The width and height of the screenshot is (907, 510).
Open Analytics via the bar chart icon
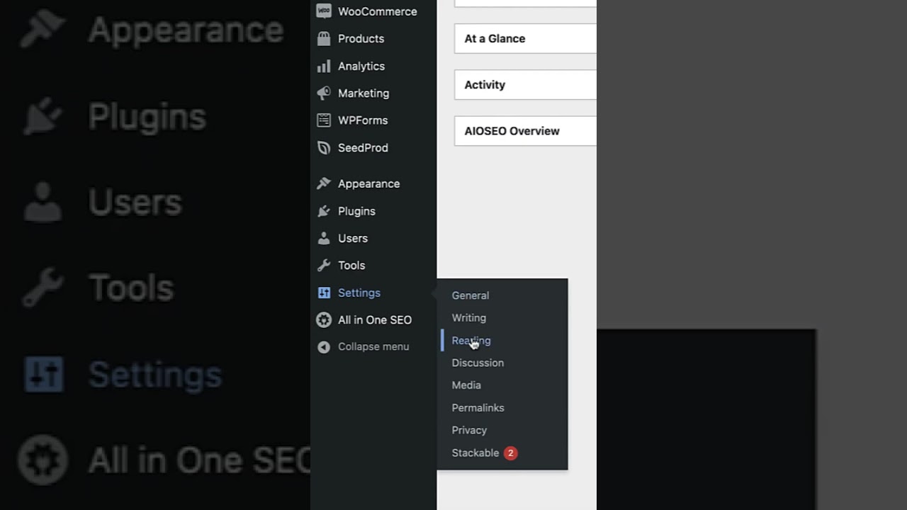[324, 66]
